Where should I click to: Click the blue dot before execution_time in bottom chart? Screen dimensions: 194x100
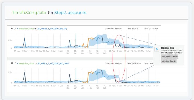tap(17, 63)
